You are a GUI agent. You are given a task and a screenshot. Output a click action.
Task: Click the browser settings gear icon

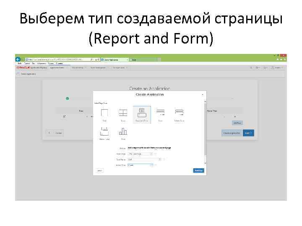coord(285,59)
